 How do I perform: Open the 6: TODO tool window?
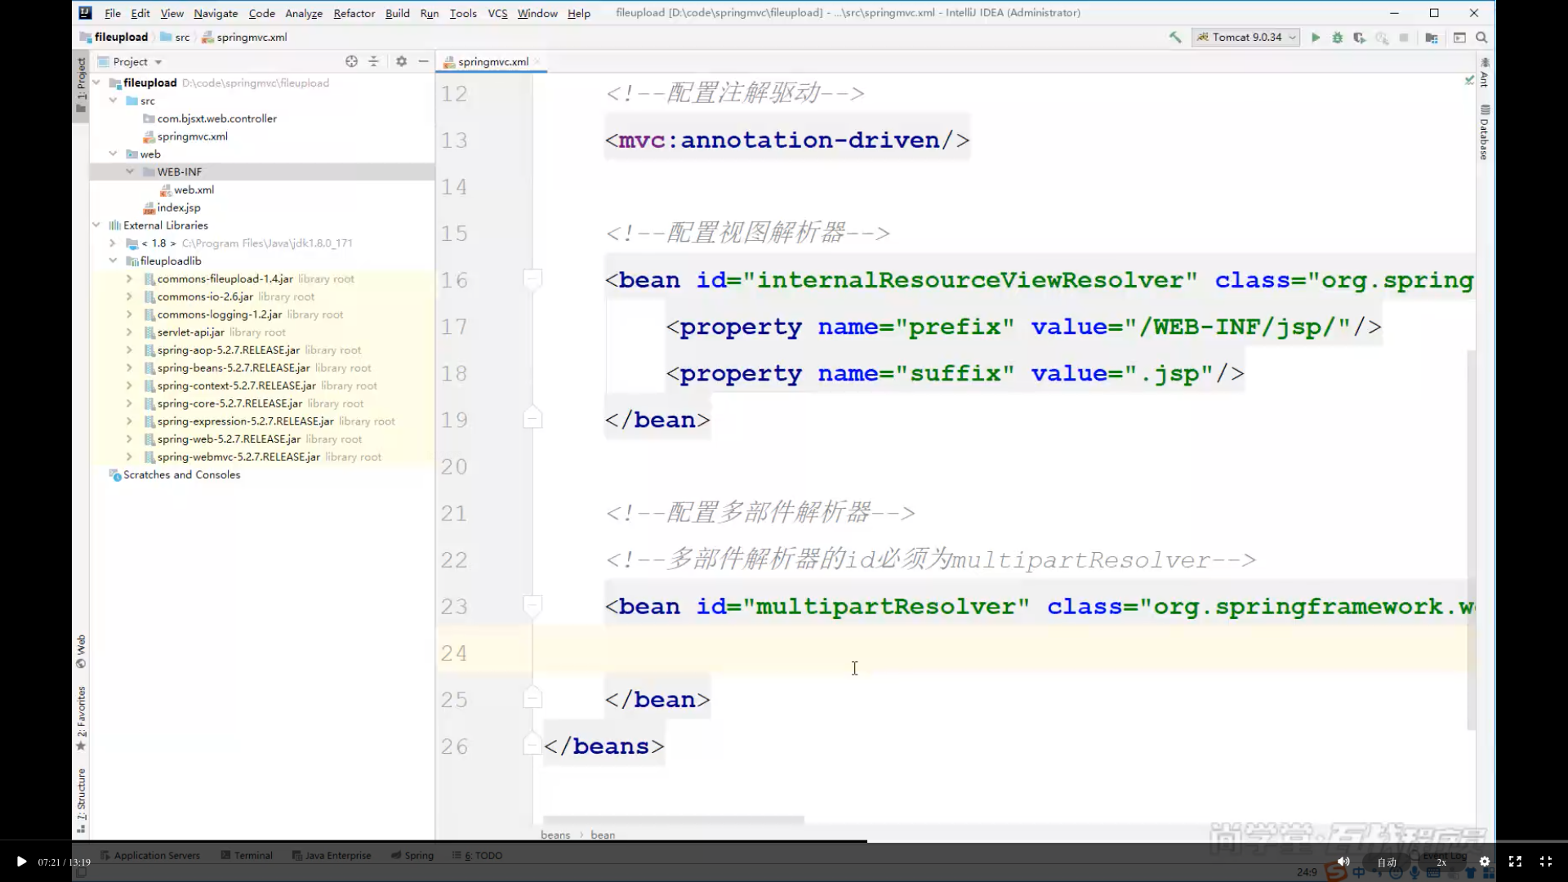(x=478, y=855)
